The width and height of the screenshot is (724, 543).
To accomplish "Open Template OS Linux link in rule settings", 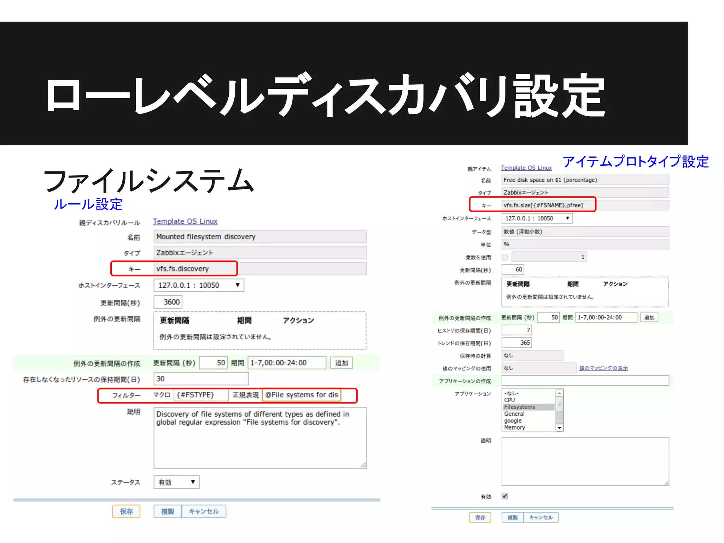I will point(185,221).
